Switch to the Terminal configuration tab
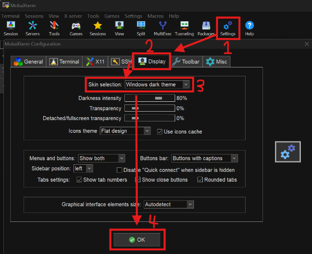Screen dimensions: 312x254 point(64,62)
